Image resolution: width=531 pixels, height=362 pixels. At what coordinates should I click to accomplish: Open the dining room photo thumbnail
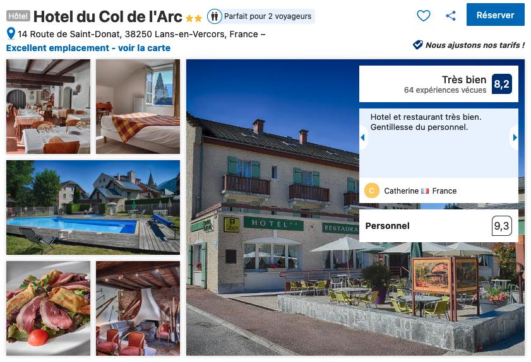[x=49, y=107]
